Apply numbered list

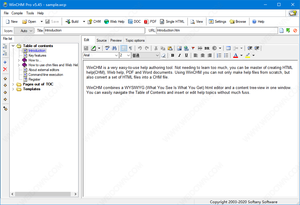[219, 55]
